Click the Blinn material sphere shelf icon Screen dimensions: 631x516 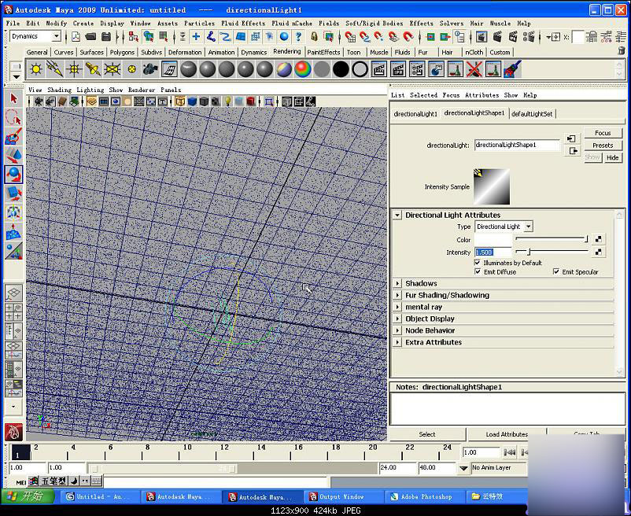point(208,69)
